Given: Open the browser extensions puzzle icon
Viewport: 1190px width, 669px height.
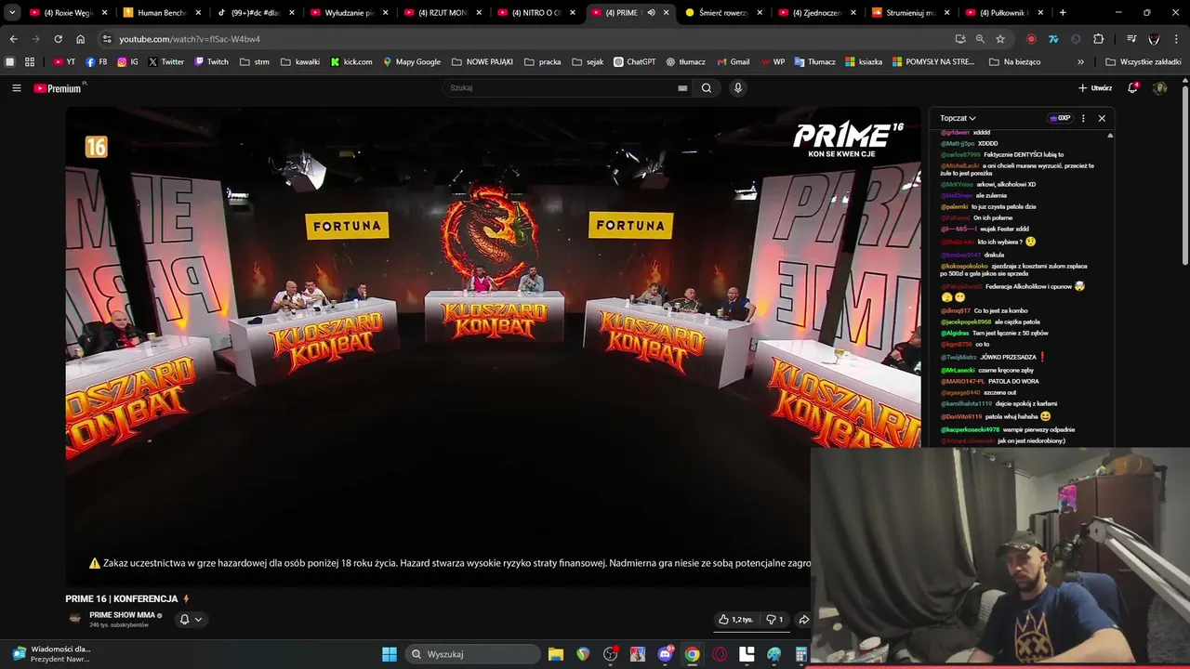Looking at the screenshot, I should point(1098,39).
